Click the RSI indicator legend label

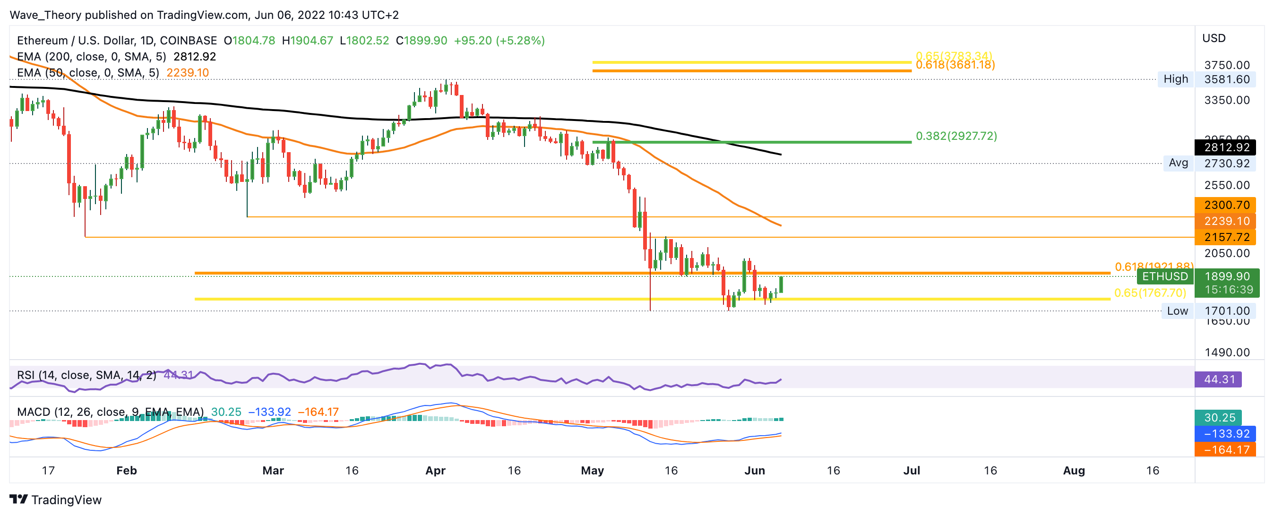tap(86, 375)
